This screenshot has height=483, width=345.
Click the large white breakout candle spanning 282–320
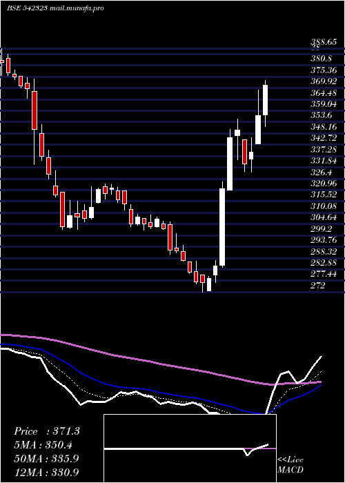222,227
